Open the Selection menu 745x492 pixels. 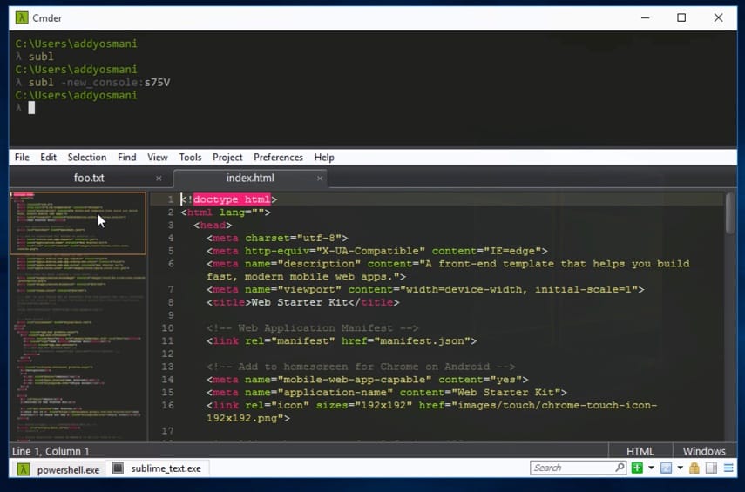pos(87,158)
